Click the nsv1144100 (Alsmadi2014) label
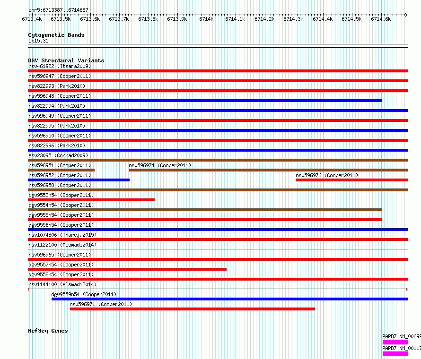 (x=62, y=284)
